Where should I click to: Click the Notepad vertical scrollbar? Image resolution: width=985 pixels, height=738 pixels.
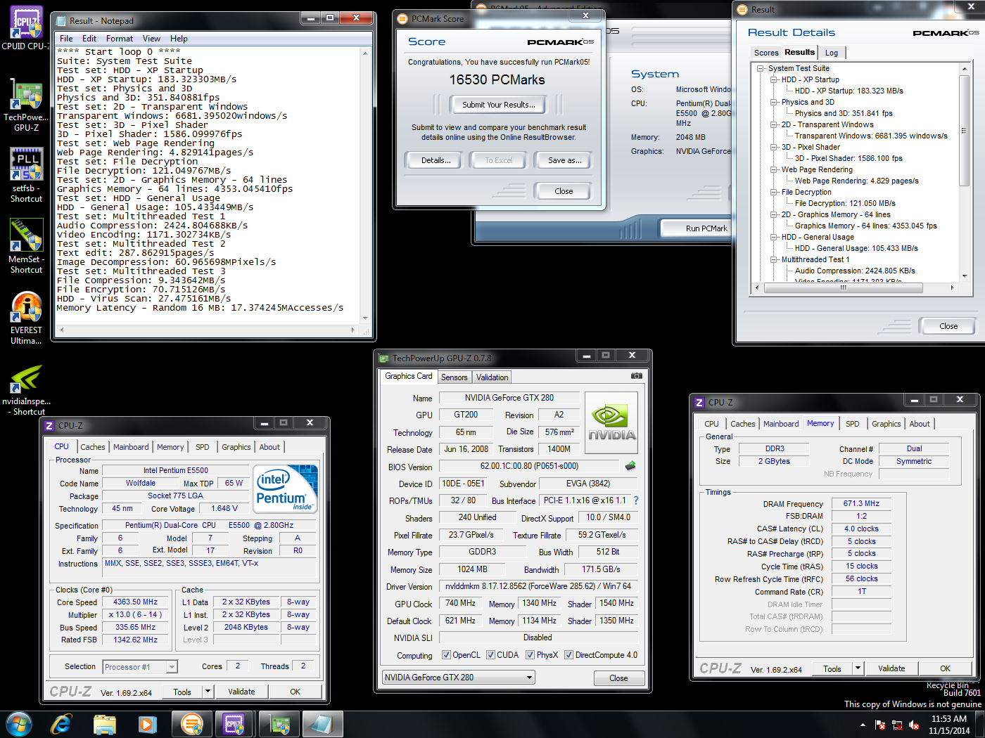366,186
